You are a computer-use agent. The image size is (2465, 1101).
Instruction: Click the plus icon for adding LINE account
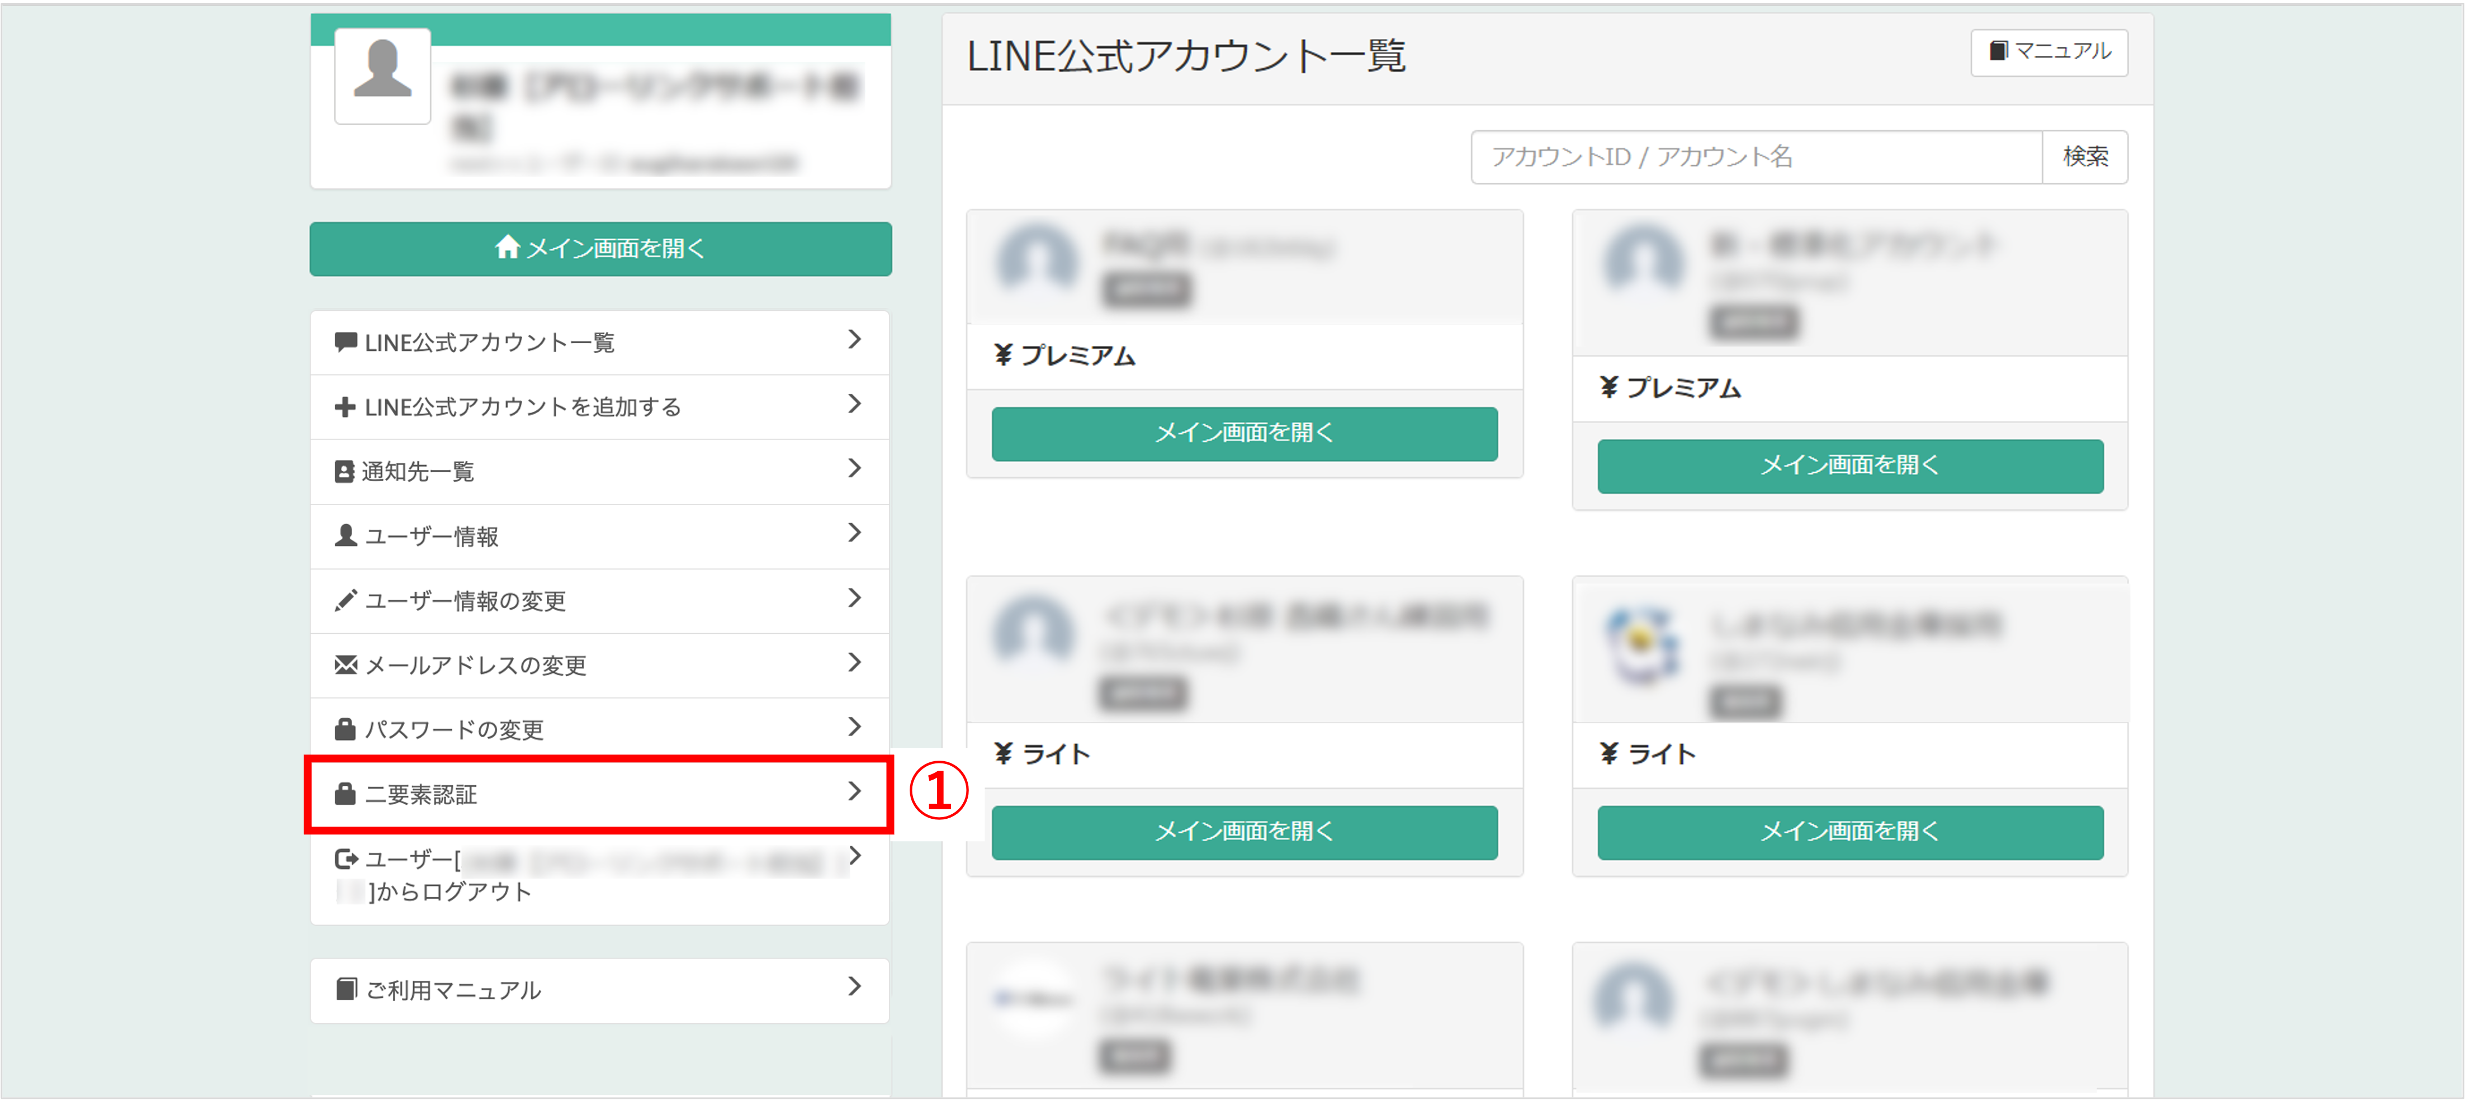[344, 407]
